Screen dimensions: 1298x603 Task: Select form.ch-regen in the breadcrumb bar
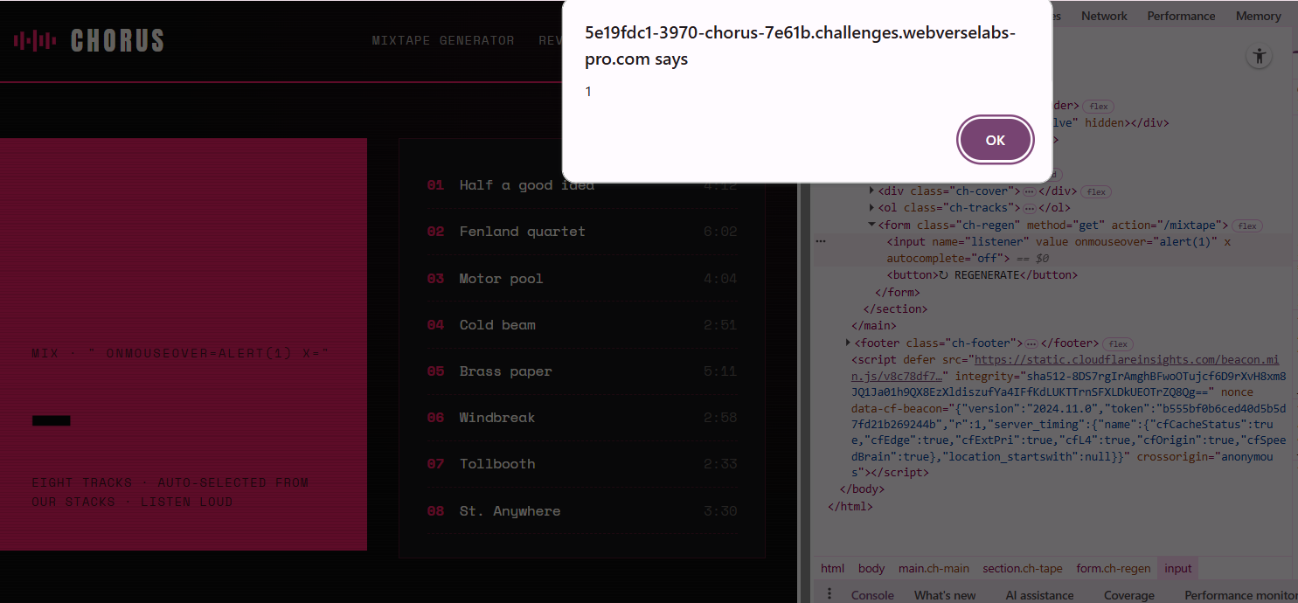click(x=1114, y=568)
